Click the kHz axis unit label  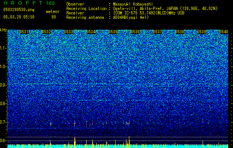(3, 30)
